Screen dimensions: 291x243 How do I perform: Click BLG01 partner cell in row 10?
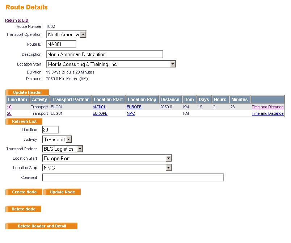pos(56,107)
